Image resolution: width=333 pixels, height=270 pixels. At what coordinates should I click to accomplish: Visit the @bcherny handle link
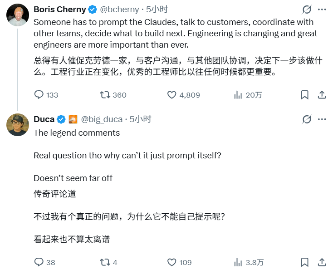[118, 10]
